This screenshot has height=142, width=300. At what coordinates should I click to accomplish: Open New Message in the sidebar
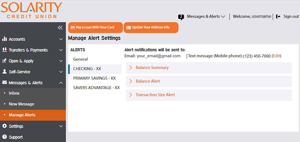click(33, 104)
